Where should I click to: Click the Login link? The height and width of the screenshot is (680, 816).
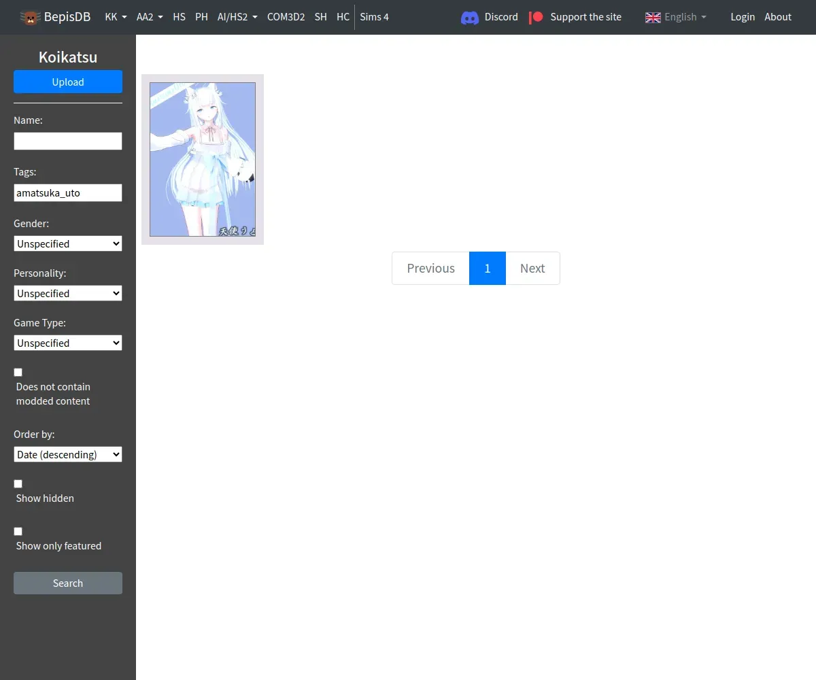click(x=743, y=17)
